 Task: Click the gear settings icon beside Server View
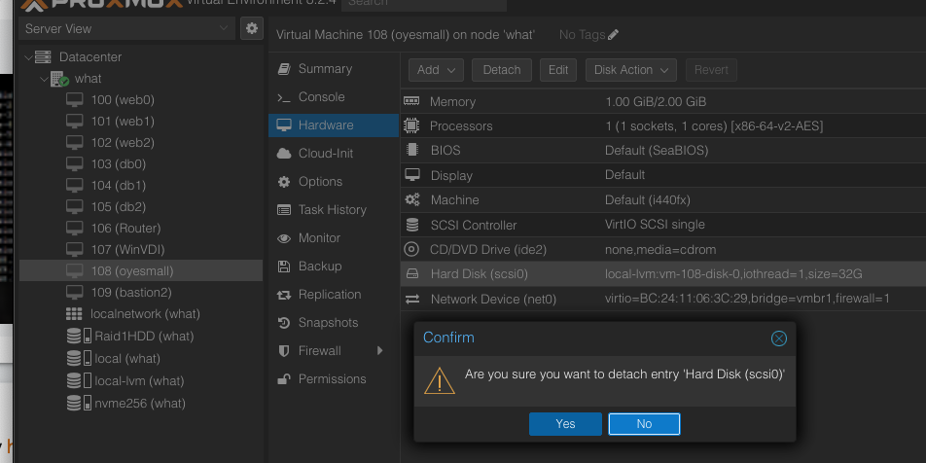(x=252, y=28)
